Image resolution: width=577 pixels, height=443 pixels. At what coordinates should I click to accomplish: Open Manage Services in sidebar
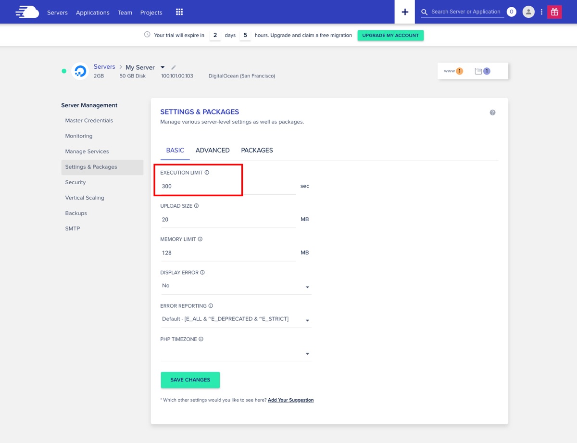pos(102,152)
